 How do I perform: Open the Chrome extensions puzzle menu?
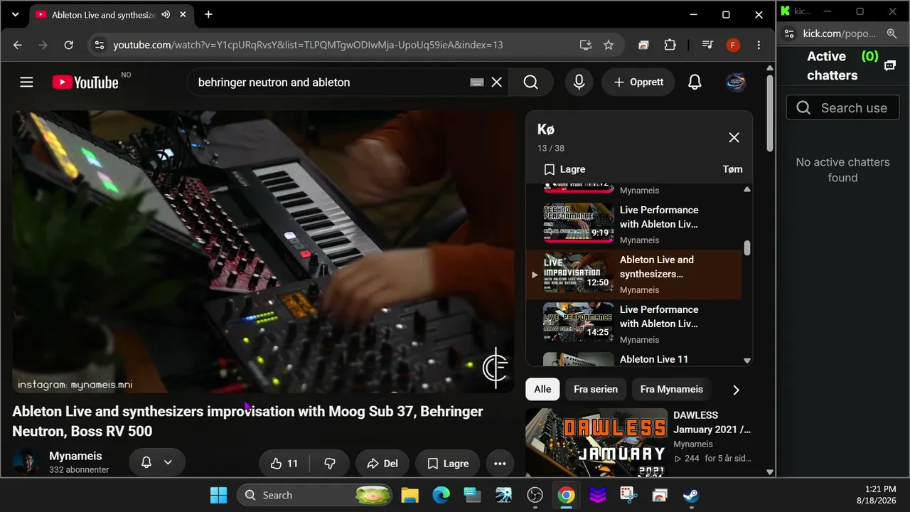pos(670,45)
